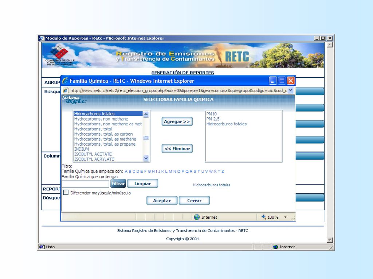Image resolution: width=373 pixels, height=279 pixels.
Task: Focus the Familia Química filter text field
Action: pos(85,184)
